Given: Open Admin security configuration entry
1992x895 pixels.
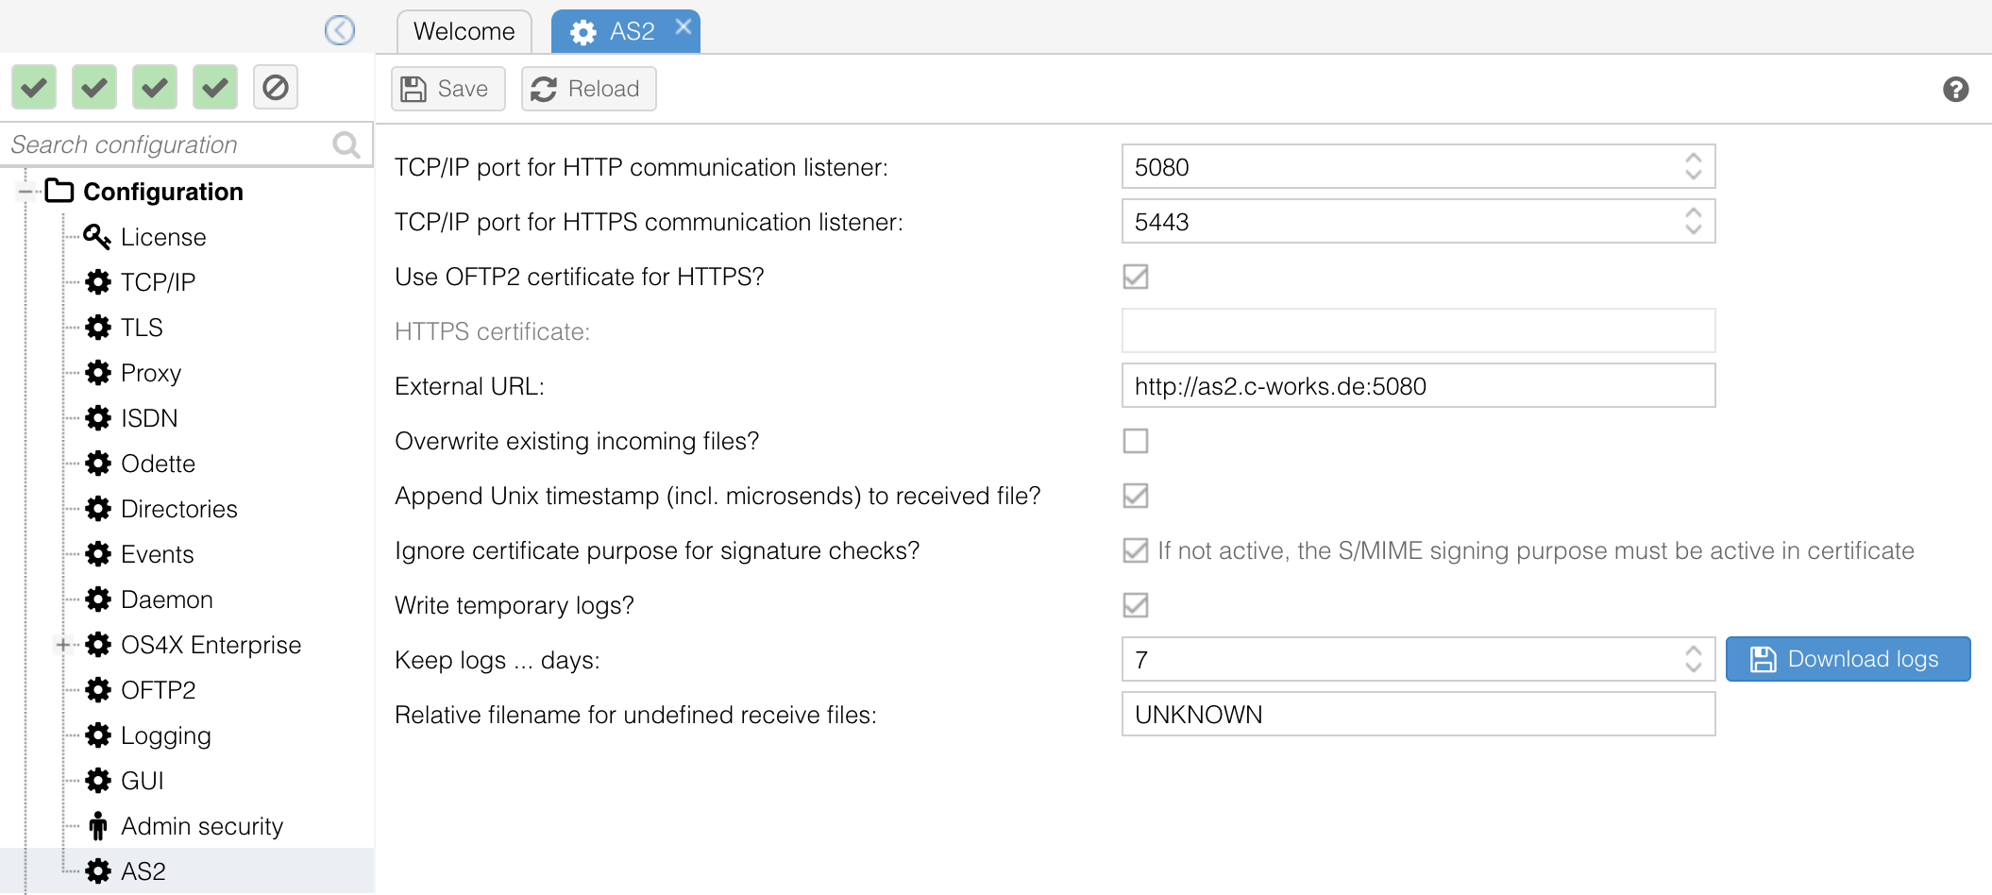Looking at the screenshot, I should point(202,826).
